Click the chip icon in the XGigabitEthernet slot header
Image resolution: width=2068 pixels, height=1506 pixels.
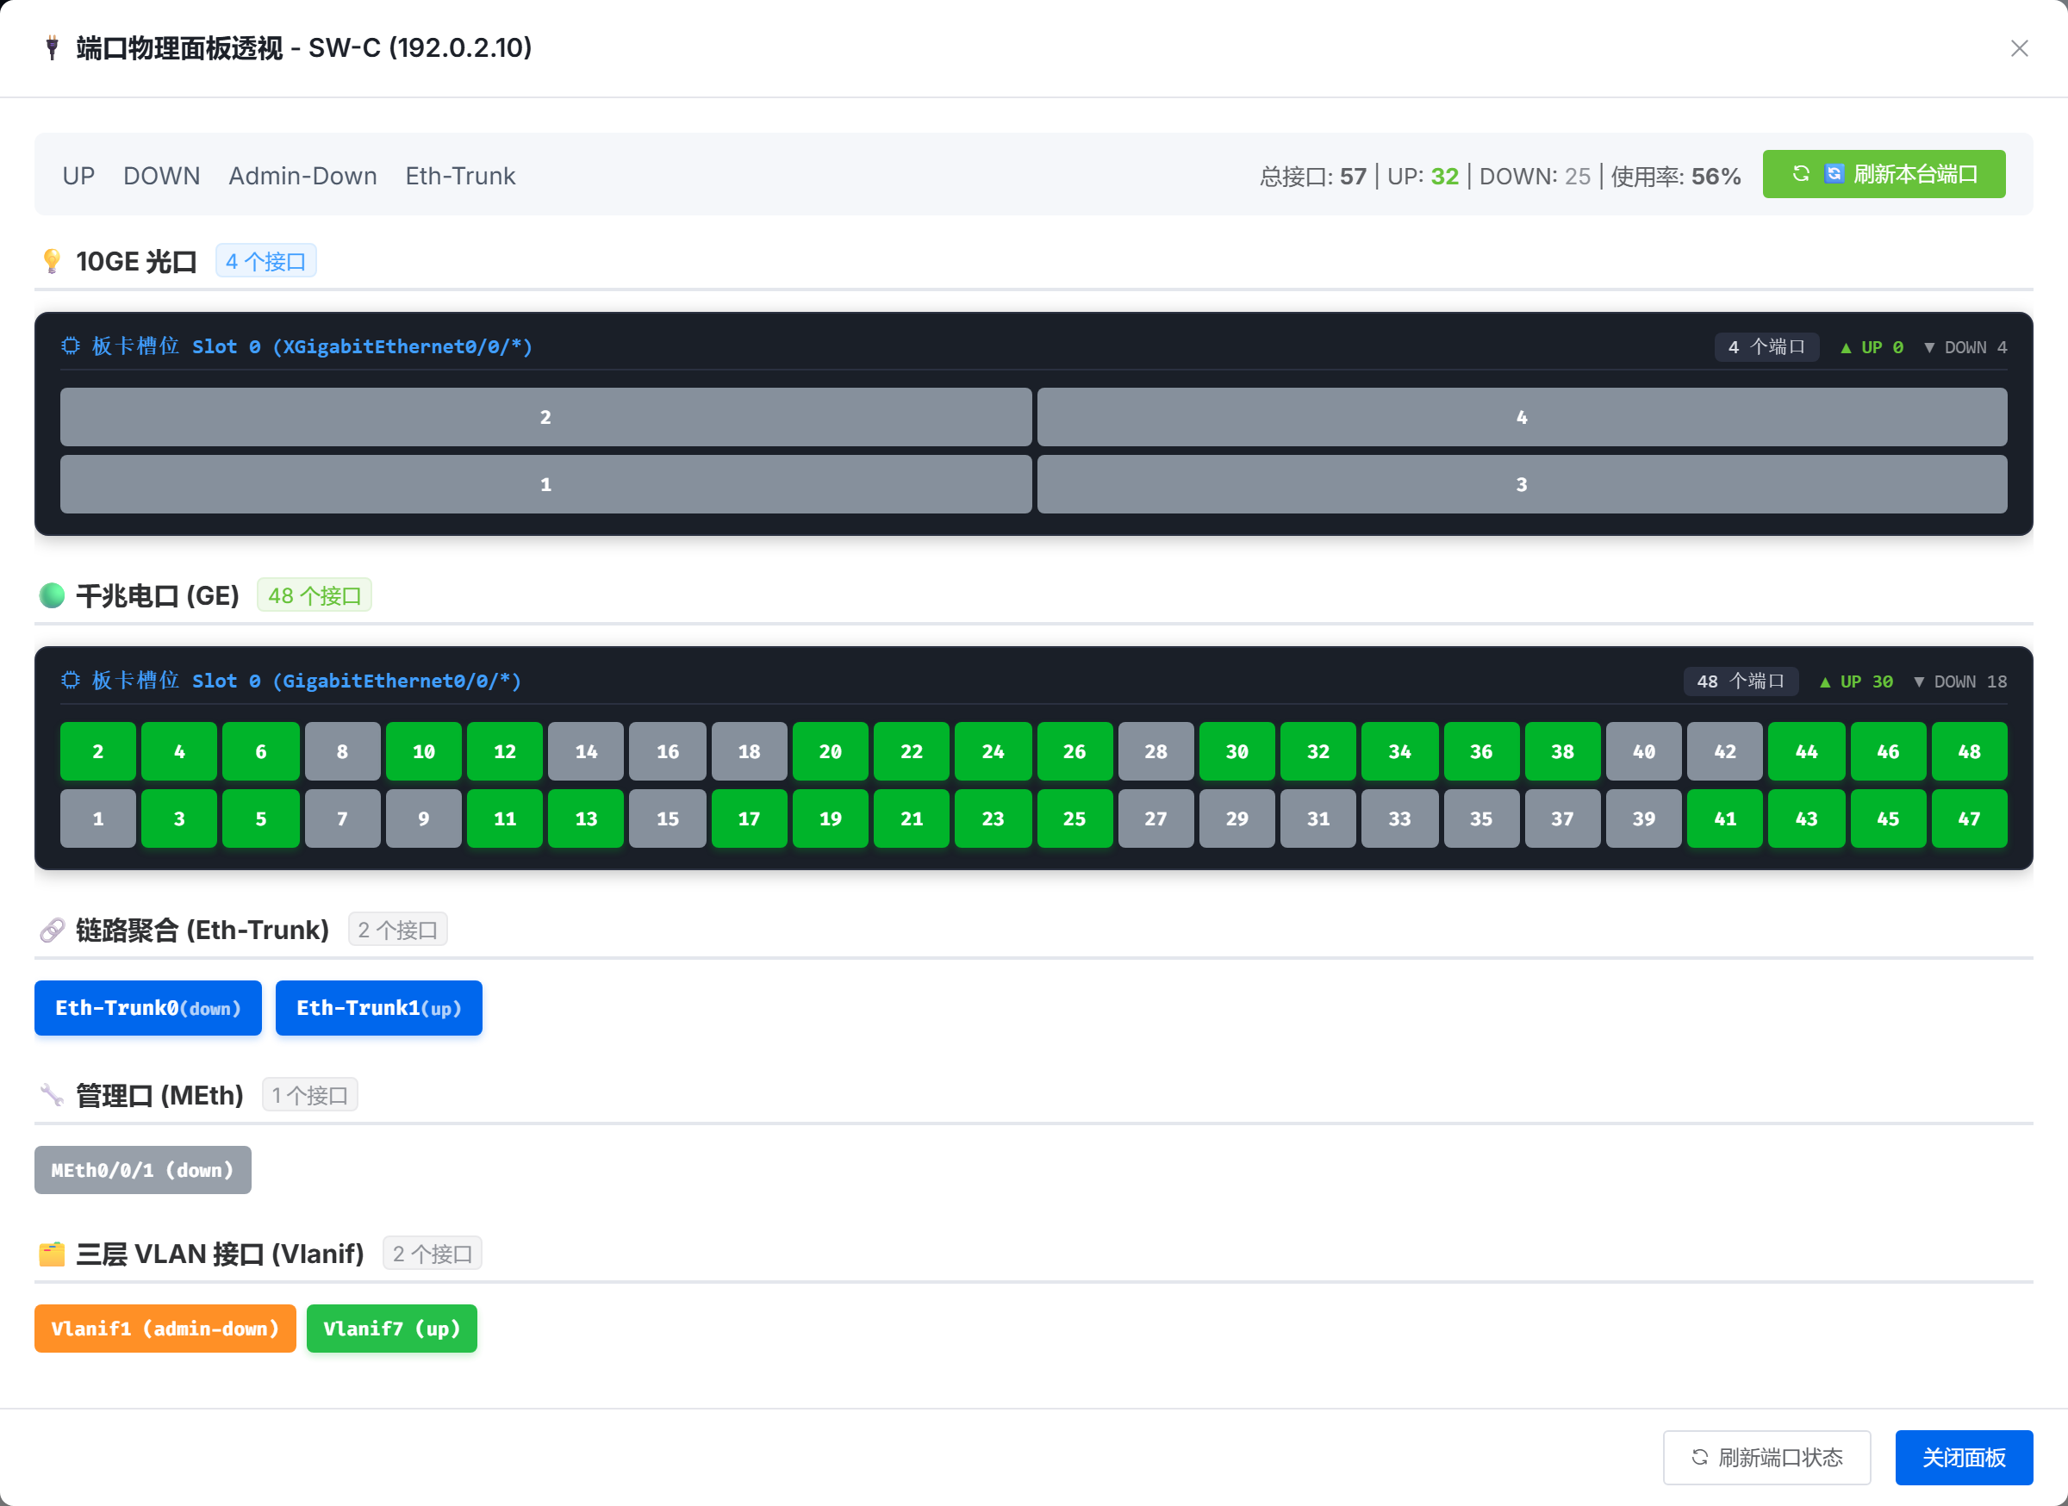pyautogui.click(x=70, y=346)
